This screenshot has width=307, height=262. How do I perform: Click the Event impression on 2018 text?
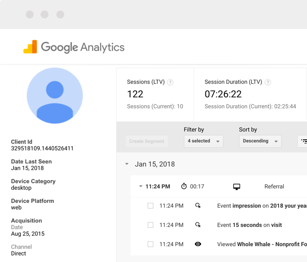point(262,206)
